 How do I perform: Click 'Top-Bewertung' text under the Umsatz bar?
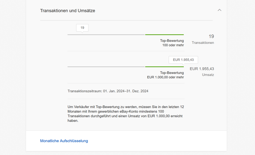[x=172, y=73]
